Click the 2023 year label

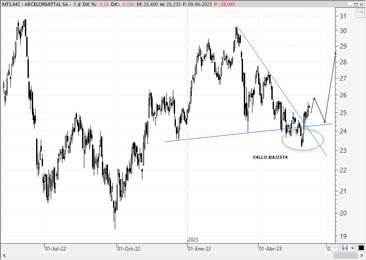click(193, 239)
